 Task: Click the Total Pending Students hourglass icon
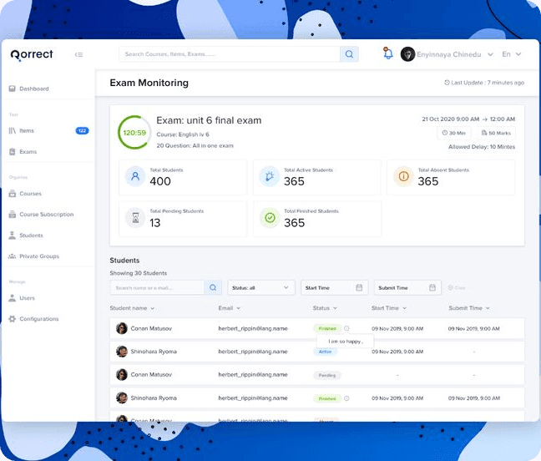(x=135, y=218)
